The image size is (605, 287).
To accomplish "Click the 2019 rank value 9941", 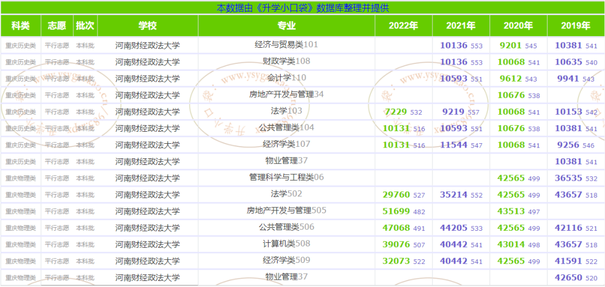I will (x=568, y=79).
